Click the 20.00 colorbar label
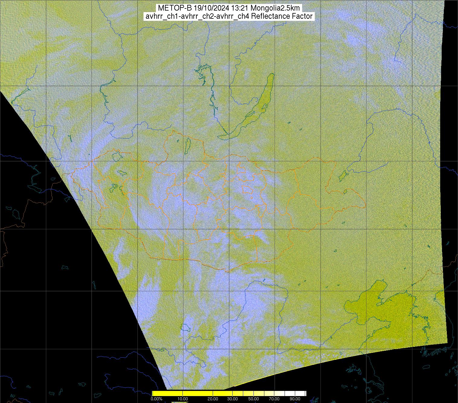 tap(213, 399)
